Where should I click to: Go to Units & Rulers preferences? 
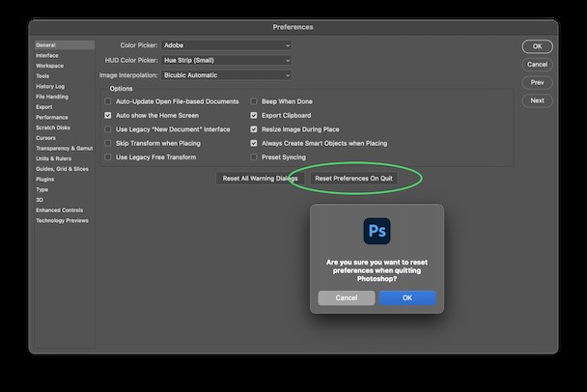click(53, 158)
